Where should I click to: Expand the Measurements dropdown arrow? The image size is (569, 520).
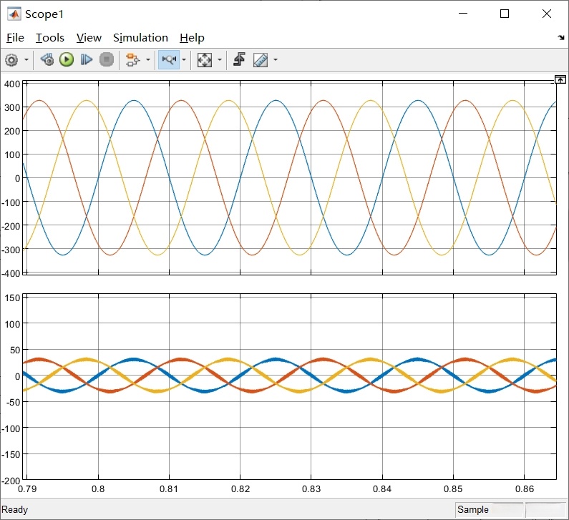point(275,60)
